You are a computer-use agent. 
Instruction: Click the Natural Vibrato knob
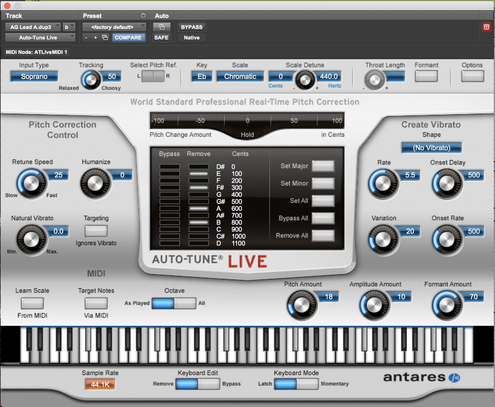click(x=31, y=240)
